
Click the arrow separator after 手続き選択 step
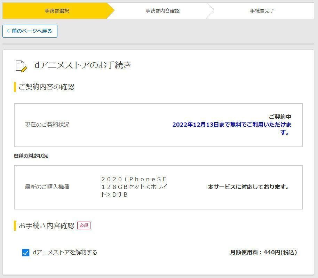(x=111, y=11)
